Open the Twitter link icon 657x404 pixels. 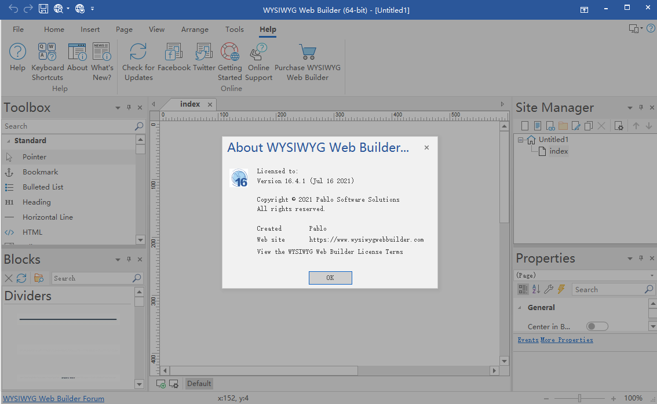pos(204,52)
